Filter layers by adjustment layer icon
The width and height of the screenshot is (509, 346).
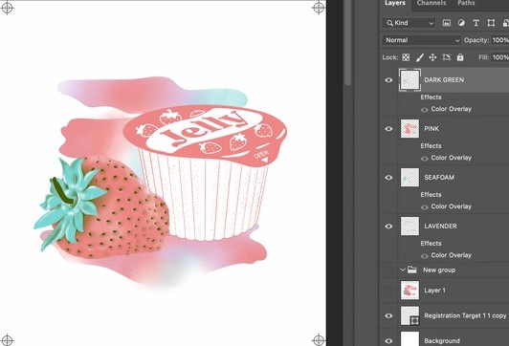click(x=461, y=23)
